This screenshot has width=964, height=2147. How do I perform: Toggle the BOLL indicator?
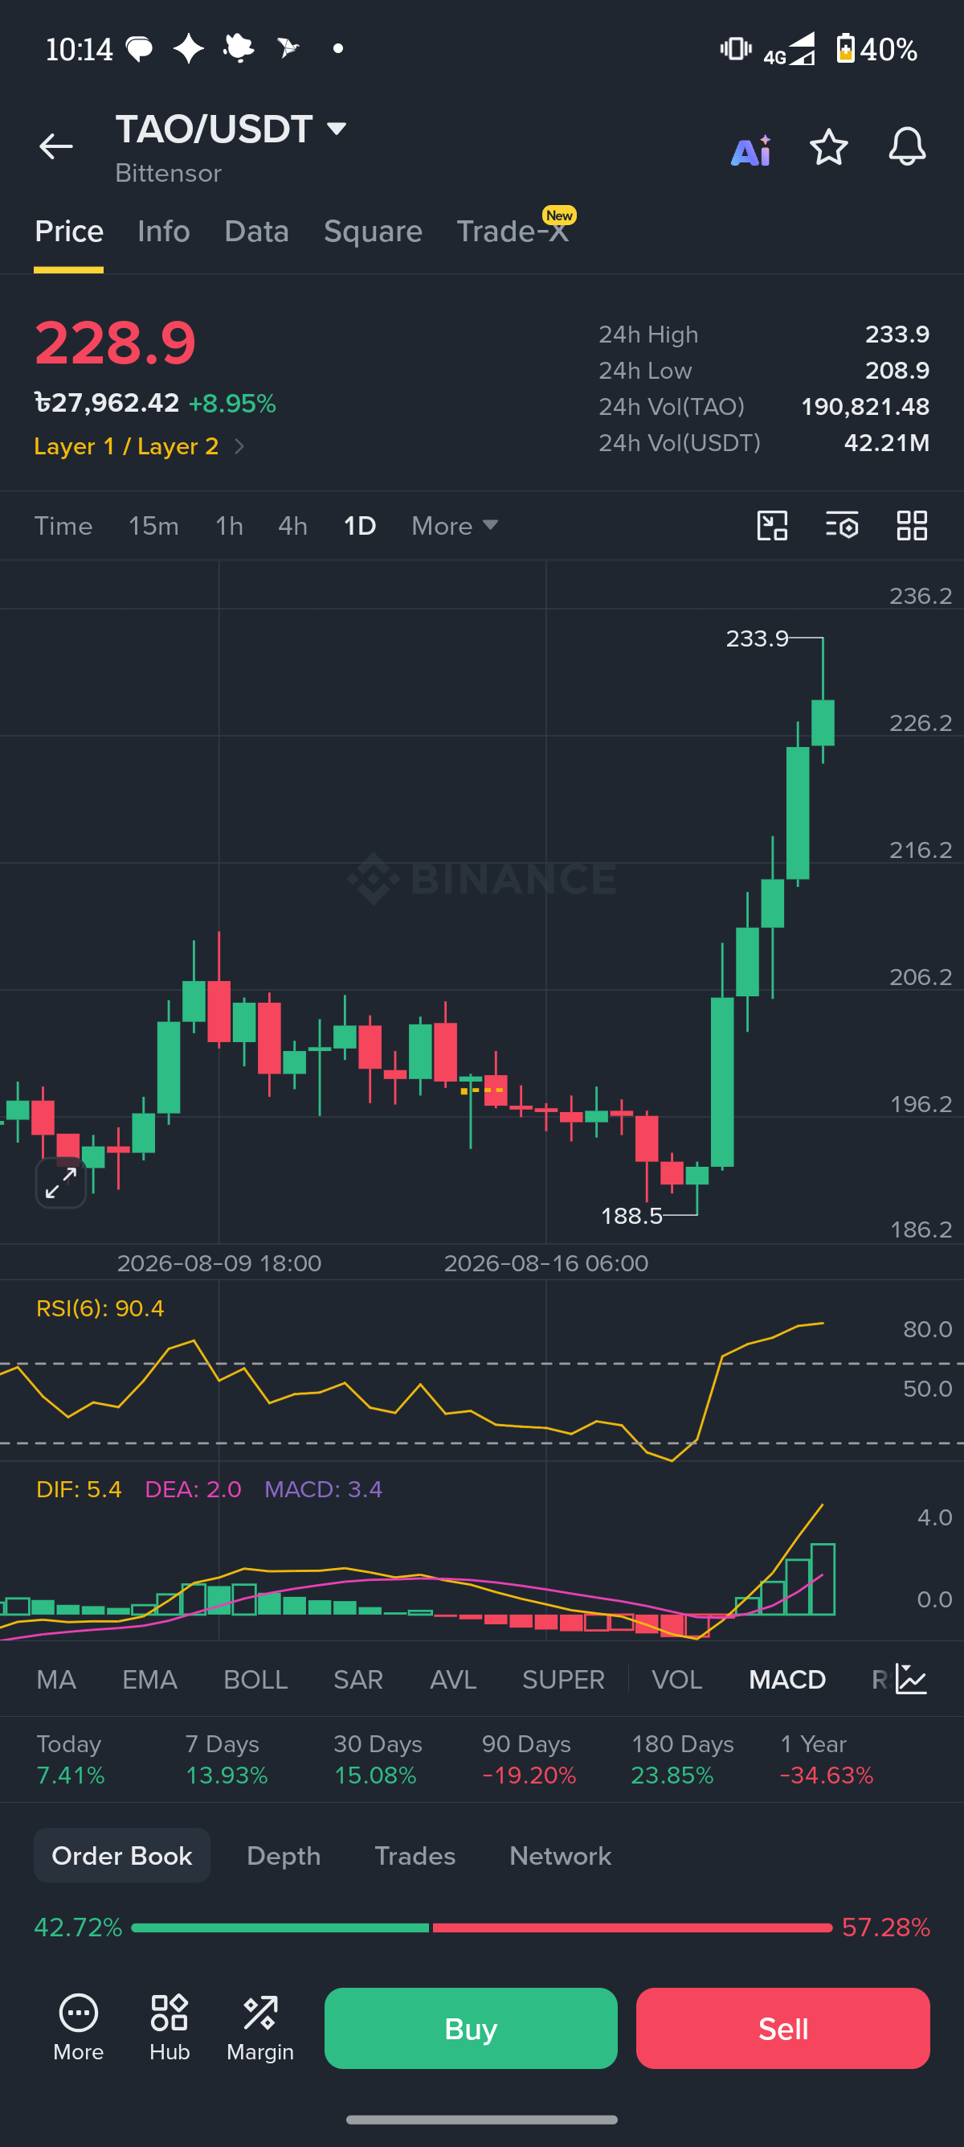[x=255, y=1680]
